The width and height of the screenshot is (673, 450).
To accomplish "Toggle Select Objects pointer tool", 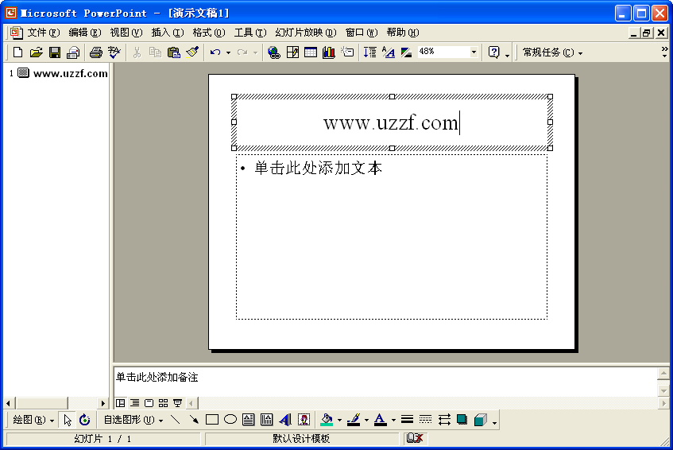I will [68, 420].
